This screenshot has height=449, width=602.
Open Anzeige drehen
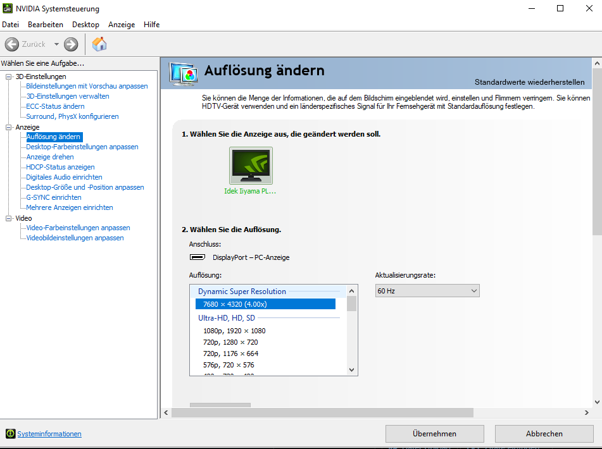pos(50,157)
